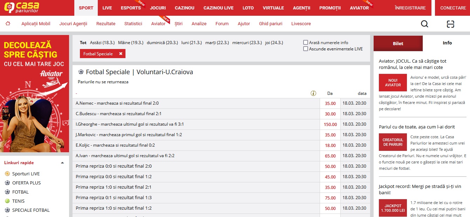470x217 pixels.
Task: Filter events by duminică (20.3.)
Action: pos(162,43)
